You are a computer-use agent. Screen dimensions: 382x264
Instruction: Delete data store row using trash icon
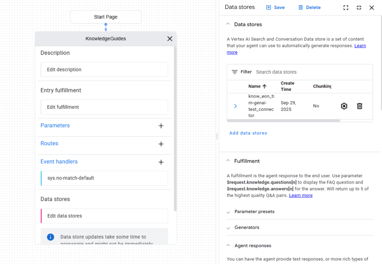pyautogui.click(x=360, y=106)
